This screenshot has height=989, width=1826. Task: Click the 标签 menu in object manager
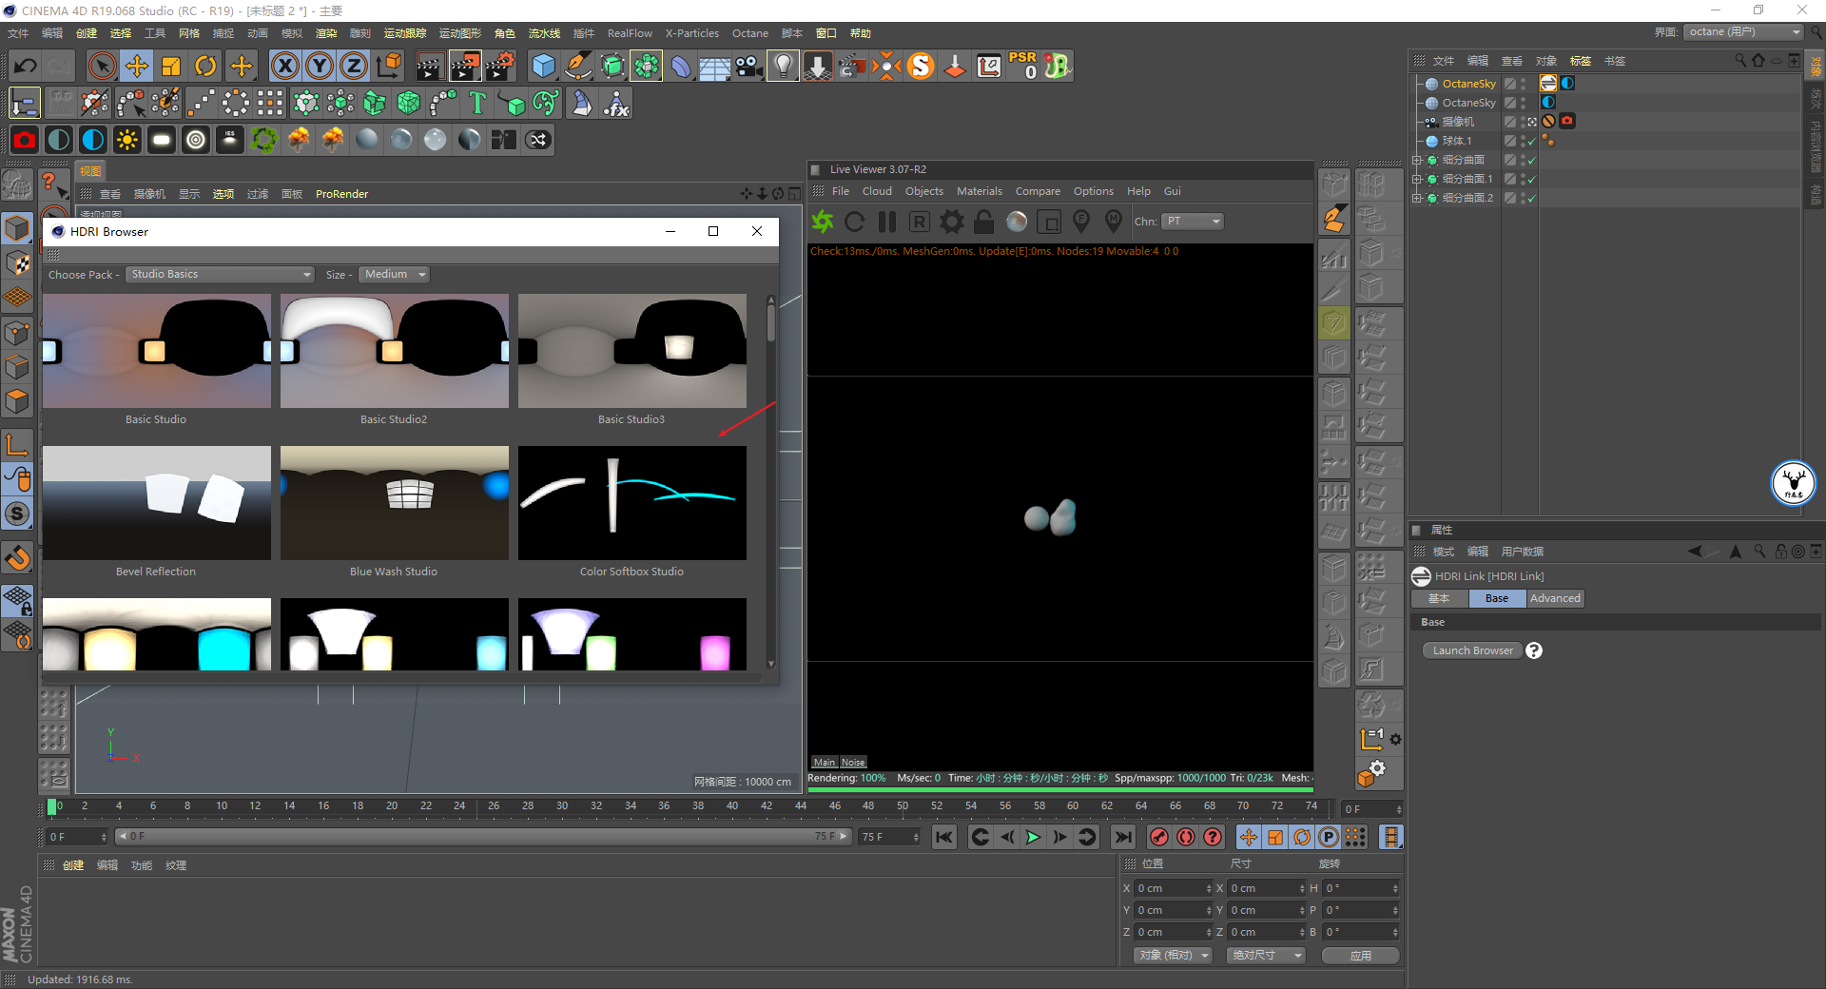click(1580, 61)
